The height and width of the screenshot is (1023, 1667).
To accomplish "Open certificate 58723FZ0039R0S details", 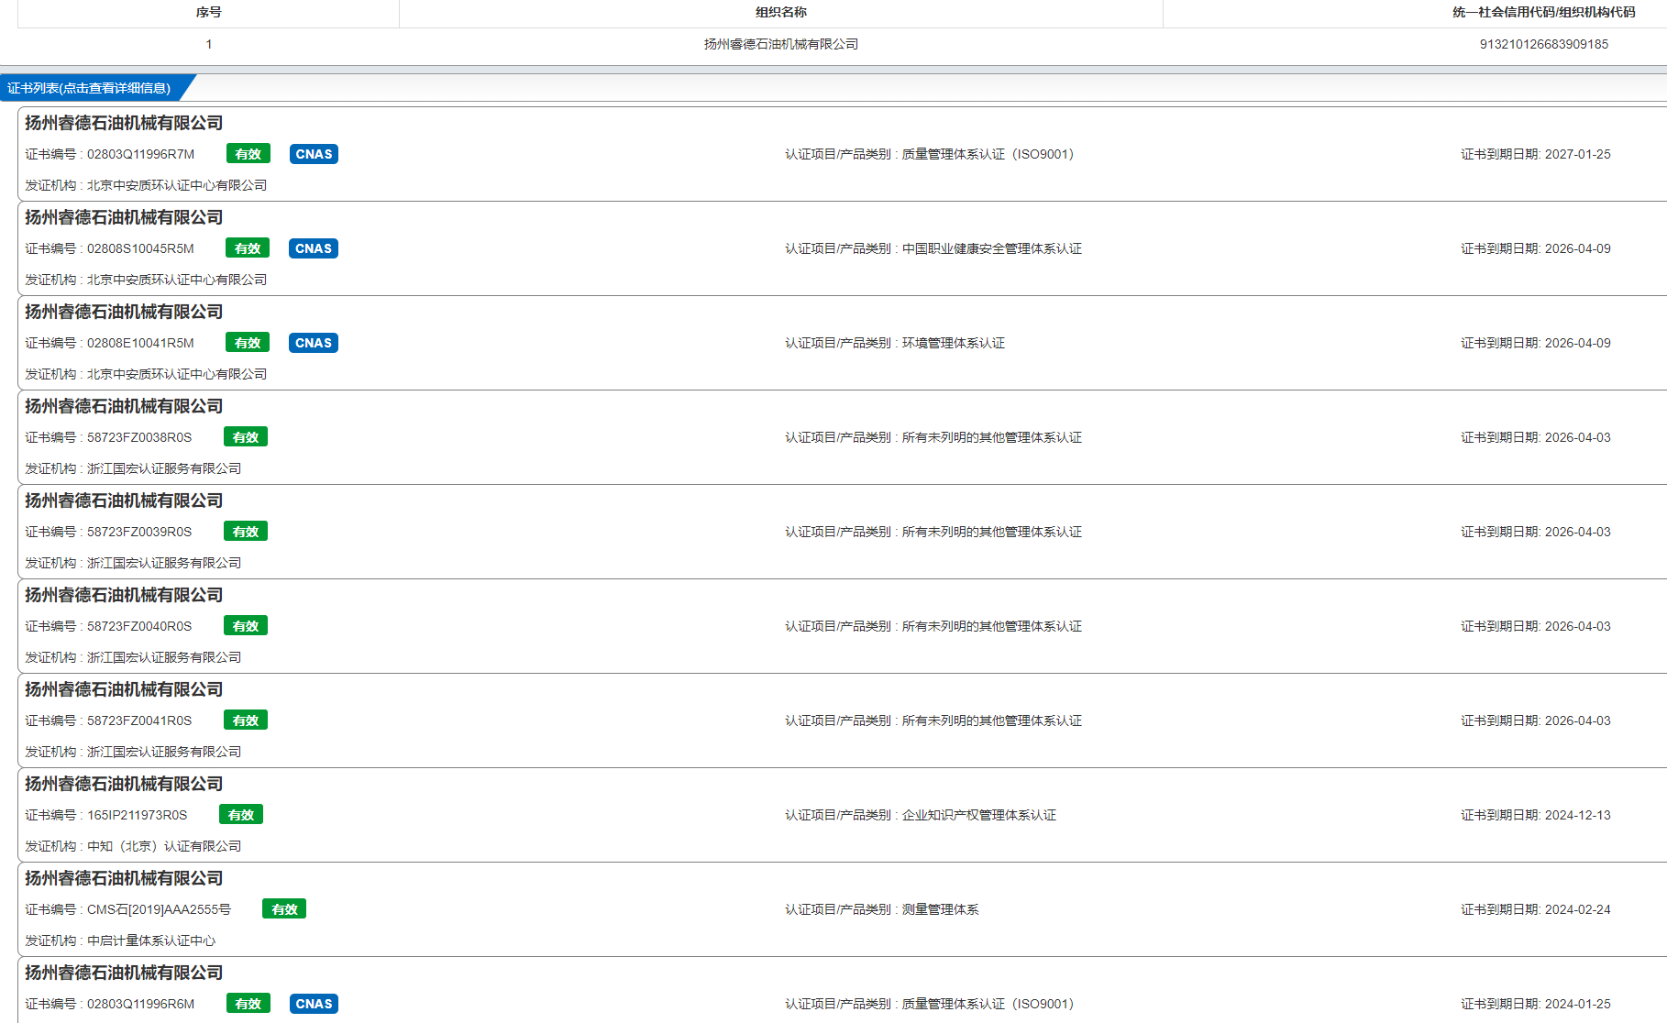I will (x=843, y=532).
